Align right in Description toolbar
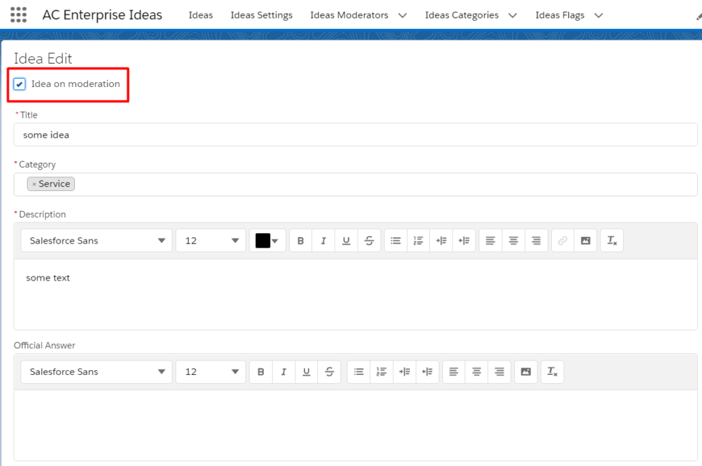The width and height of the screenshot is (702, 466). click(536, 240)
